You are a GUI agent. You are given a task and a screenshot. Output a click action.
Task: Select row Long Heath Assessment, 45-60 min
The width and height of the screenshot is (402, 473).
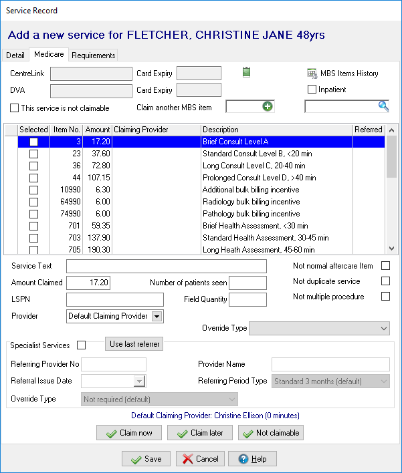click(201, 250)
